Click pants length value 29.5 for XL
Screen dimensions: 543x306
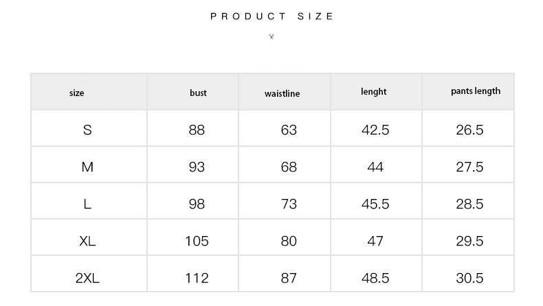click(x=469, y=241)
